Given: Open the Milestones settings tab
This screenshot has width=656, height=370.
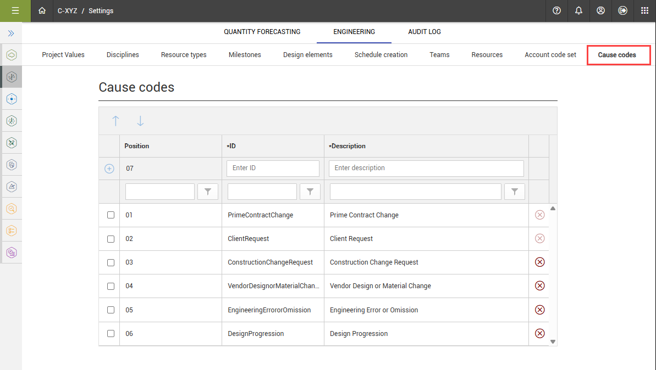Looking at the screenshot, I should point(245,55).
